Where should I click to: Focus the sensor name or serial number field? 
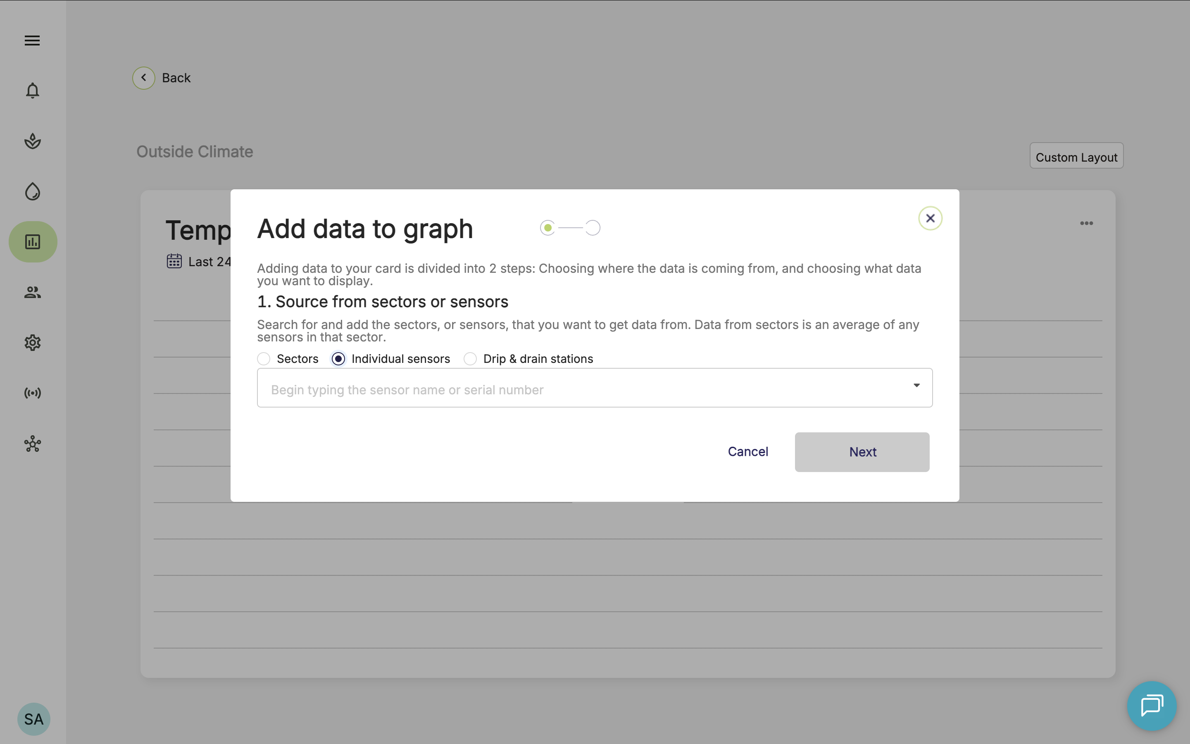pos(595,388)
